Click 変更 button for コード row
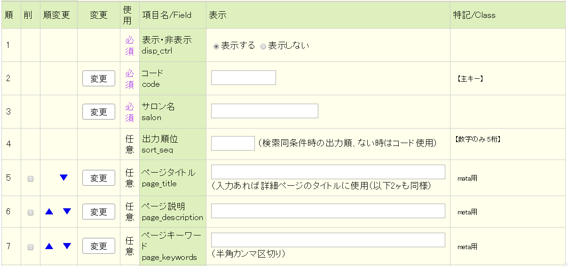Screen dimensions: 568x266 pyautogui.click(x=99, y=78)
